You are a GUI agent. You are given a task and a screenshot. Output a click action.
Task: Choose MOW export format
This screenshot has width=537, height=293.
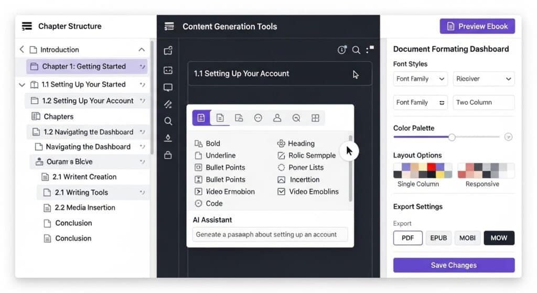[x=499, y=238]
